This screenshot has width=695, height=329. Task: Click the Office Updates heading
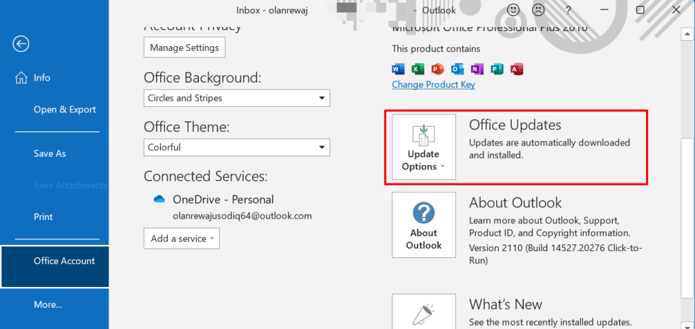pos(515,125)
